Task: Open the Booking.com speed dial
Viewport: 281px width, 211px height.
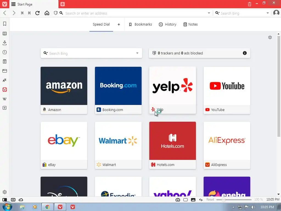Action: coord(118,90)
